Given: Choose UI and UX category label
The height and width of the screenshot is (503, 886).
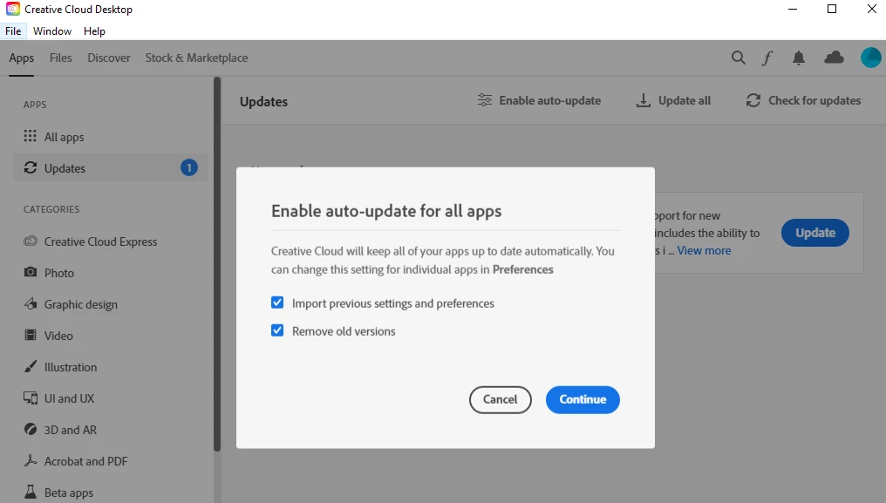Looking at the screenshot, I should point(69,398).
